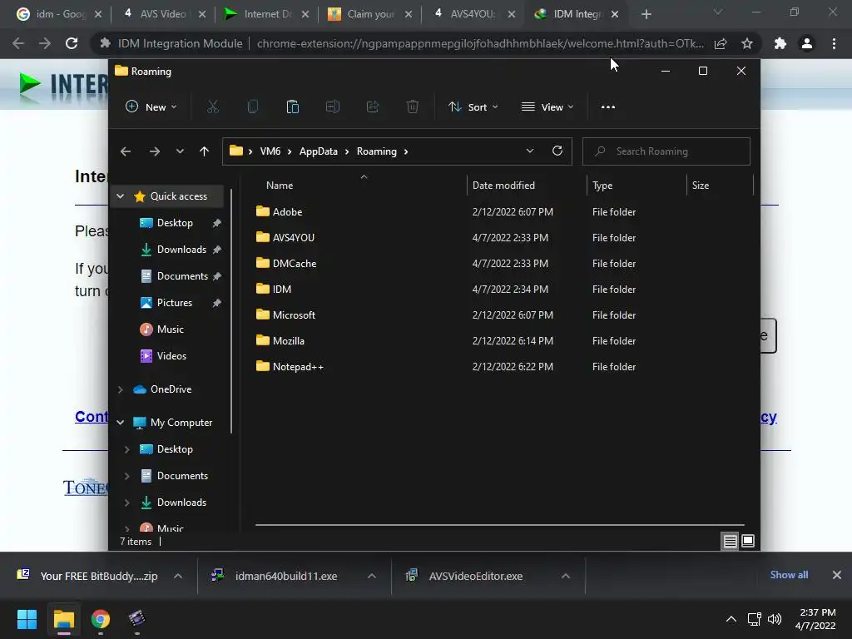Go back in File Explorer history
Screen dimensions: 852x639
(x=126, y=151)
